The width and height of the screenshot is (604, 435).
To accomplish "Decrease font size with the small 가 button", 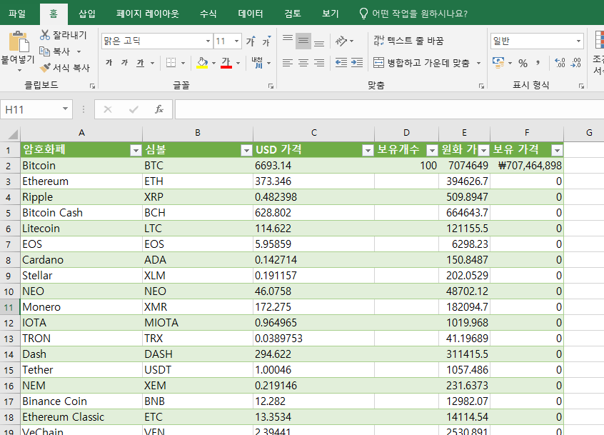I will pyautogui.click(x=266, y=41).
